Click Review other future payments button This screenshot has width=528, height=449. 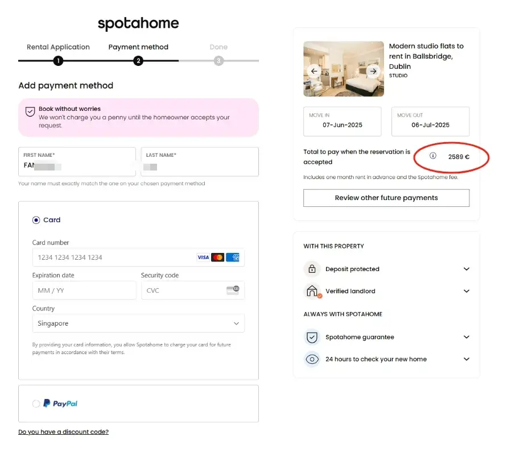pos(386,198)
